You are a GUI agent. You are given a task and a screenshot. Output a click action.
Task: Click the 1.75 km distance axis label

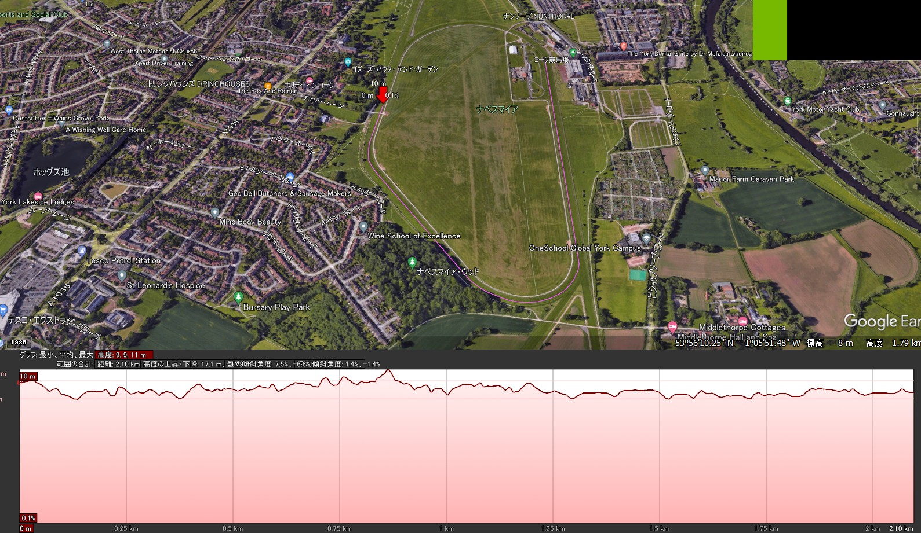(x=766, y=528)
